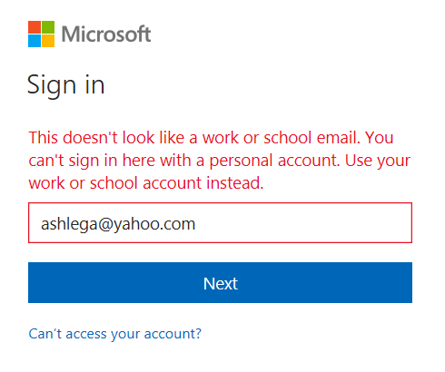Click the red error message paragraph

(220, 161)
